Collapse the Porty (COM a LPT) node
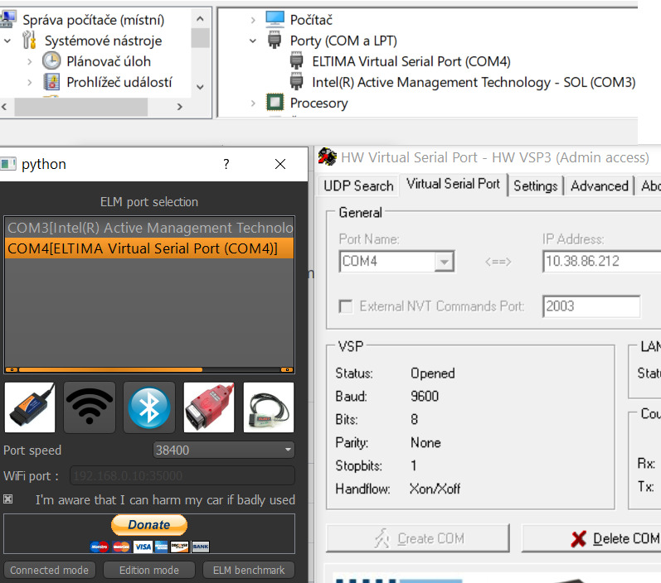 click(x=254, y=41)
